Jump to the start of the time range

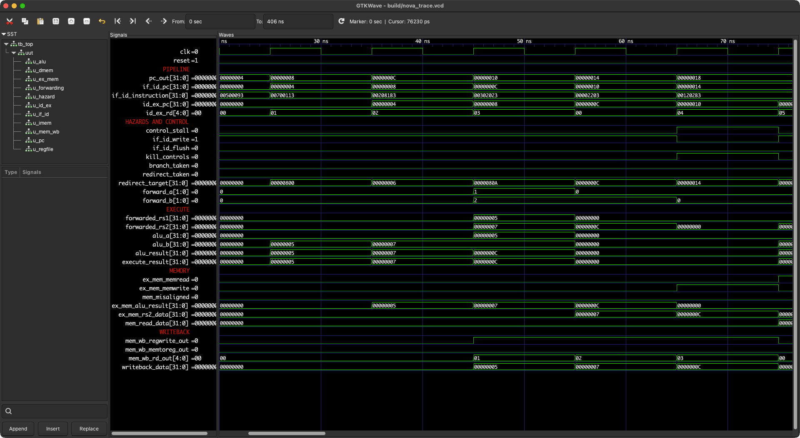tap(117, 21)
